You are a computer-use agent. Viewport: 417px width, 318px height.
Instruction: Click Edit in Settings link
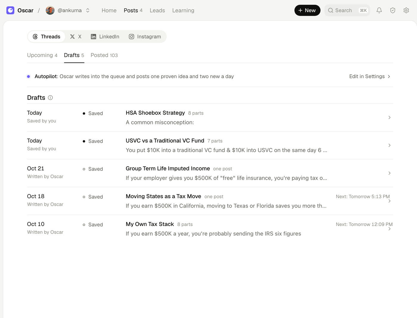tap(370, 76)
